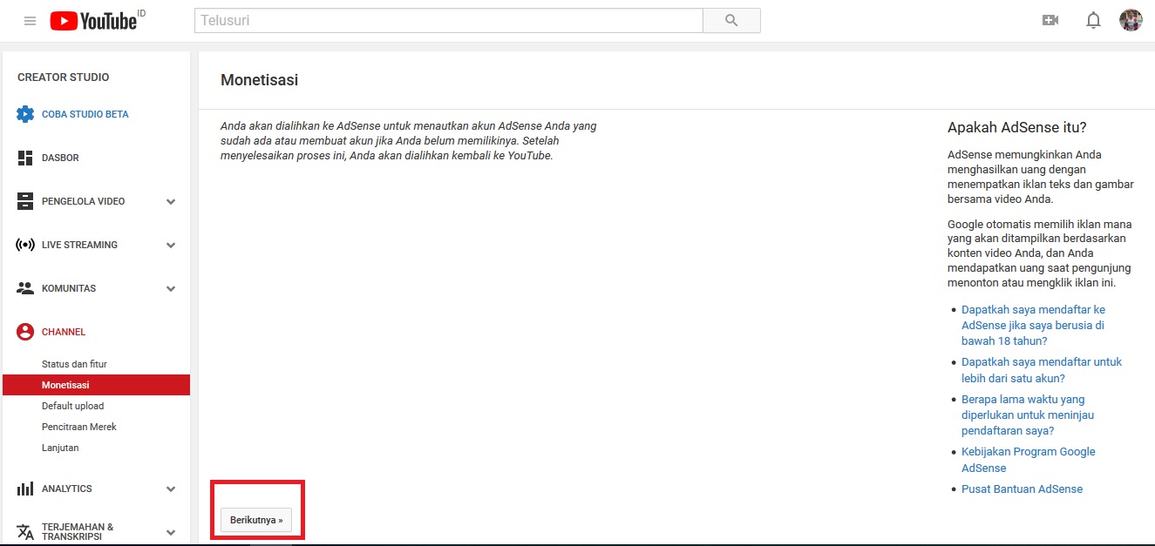Open the account avatar menu
The height and width of the screenshot is (546, 1155).
pos(1131,20)
